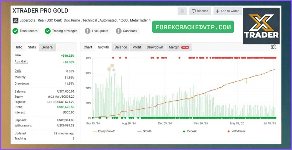
Task: Toggle the Growth legend series
Action: (144, 131)
